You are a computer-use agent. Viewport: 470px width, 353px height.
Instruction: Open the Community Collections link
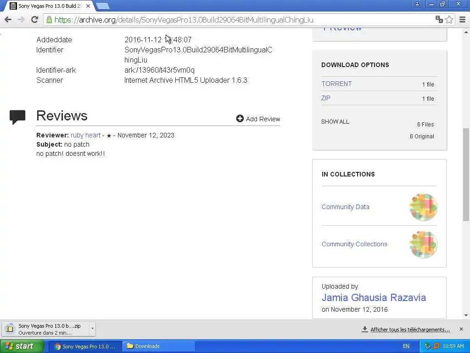(354, 244)
